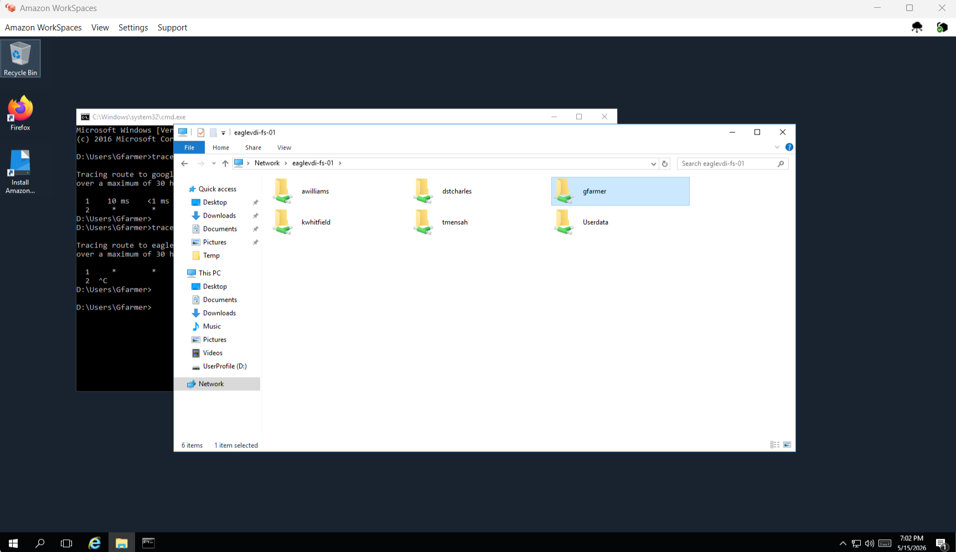Open the File ribbon tab
Image resolution: width=956 pixels, height=552 pixels.
[189, 147]
